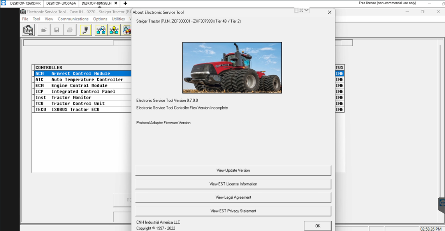
Task: Select the Print toolbar icon
Action: click(x=70, y=30)
